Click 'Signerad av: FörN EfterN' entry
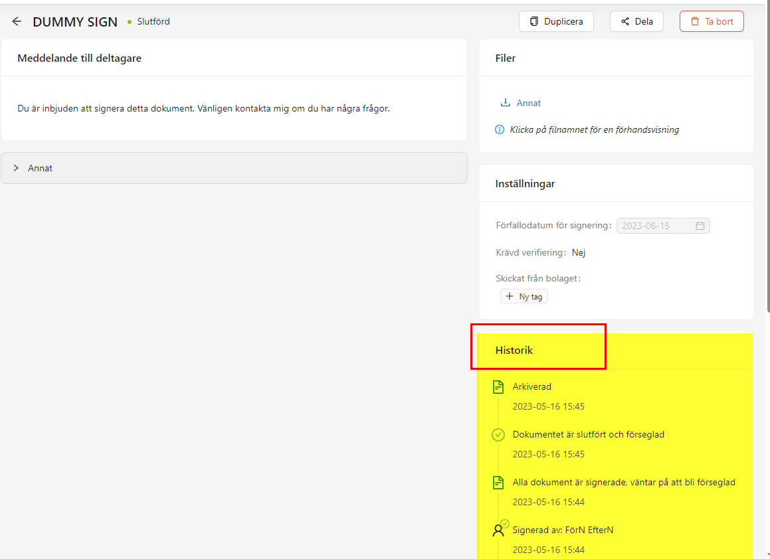The width and height of the screenshot is (770, 559). pos(563,530)
